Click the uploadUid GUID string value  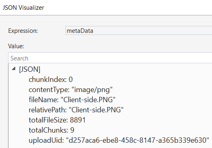pyautogui.click(x=137, y=140)
